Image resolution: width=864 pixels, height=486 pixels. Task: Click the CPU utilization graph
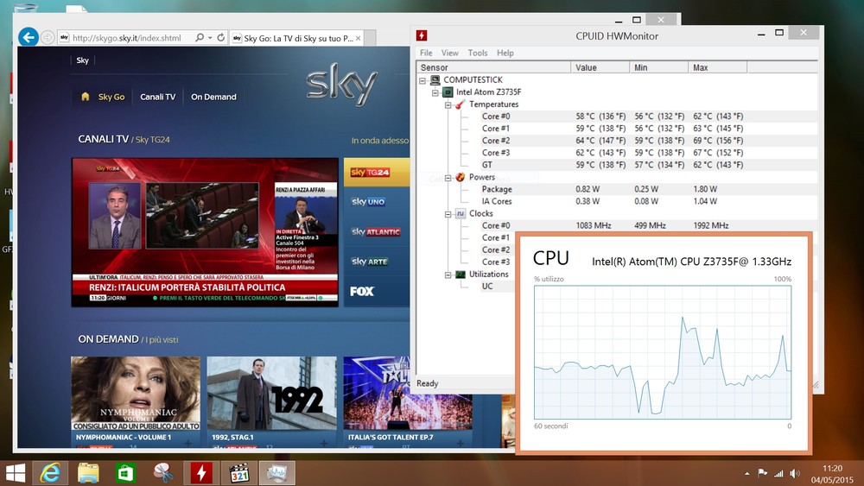[x=663, y=352]
